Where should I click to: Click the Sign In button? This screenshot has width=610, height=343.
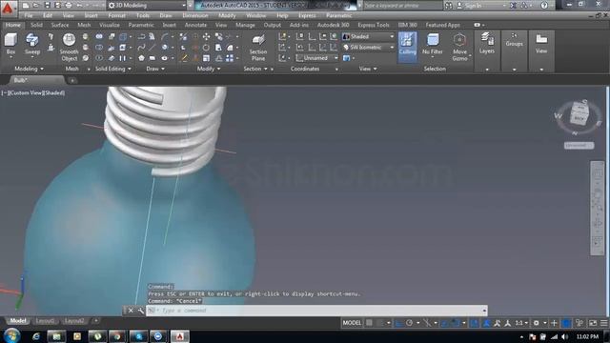click(x=469, y=6)
